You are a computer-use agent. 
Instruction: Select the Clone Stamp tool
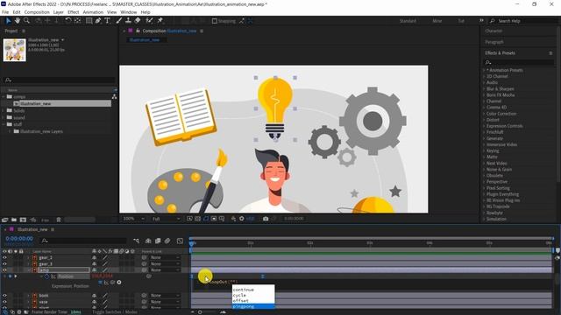tap(128, 21)
